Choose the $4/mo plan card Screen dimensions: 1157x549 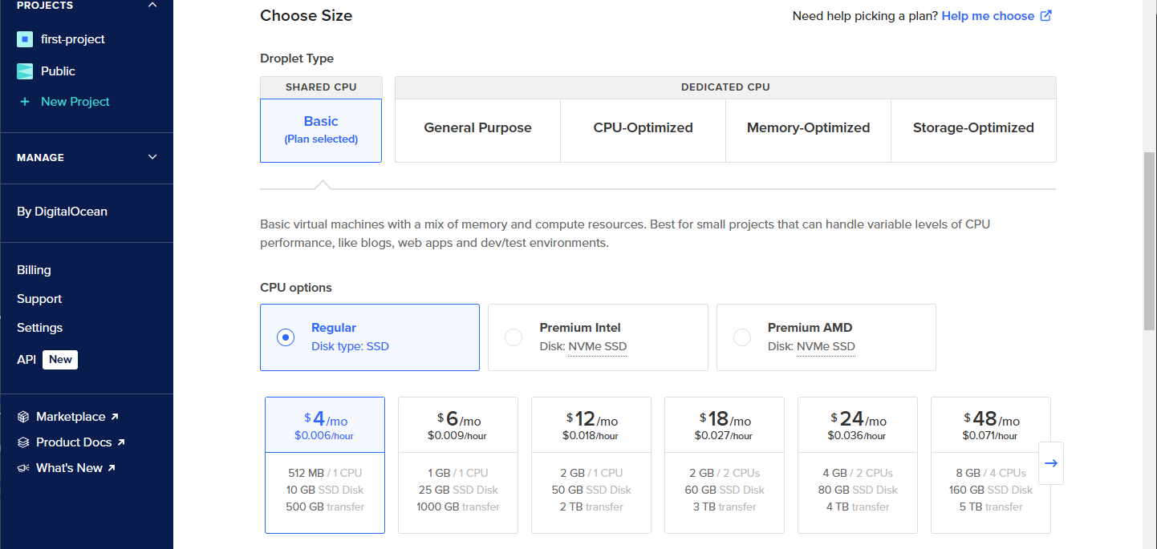[x=325, y=465]
